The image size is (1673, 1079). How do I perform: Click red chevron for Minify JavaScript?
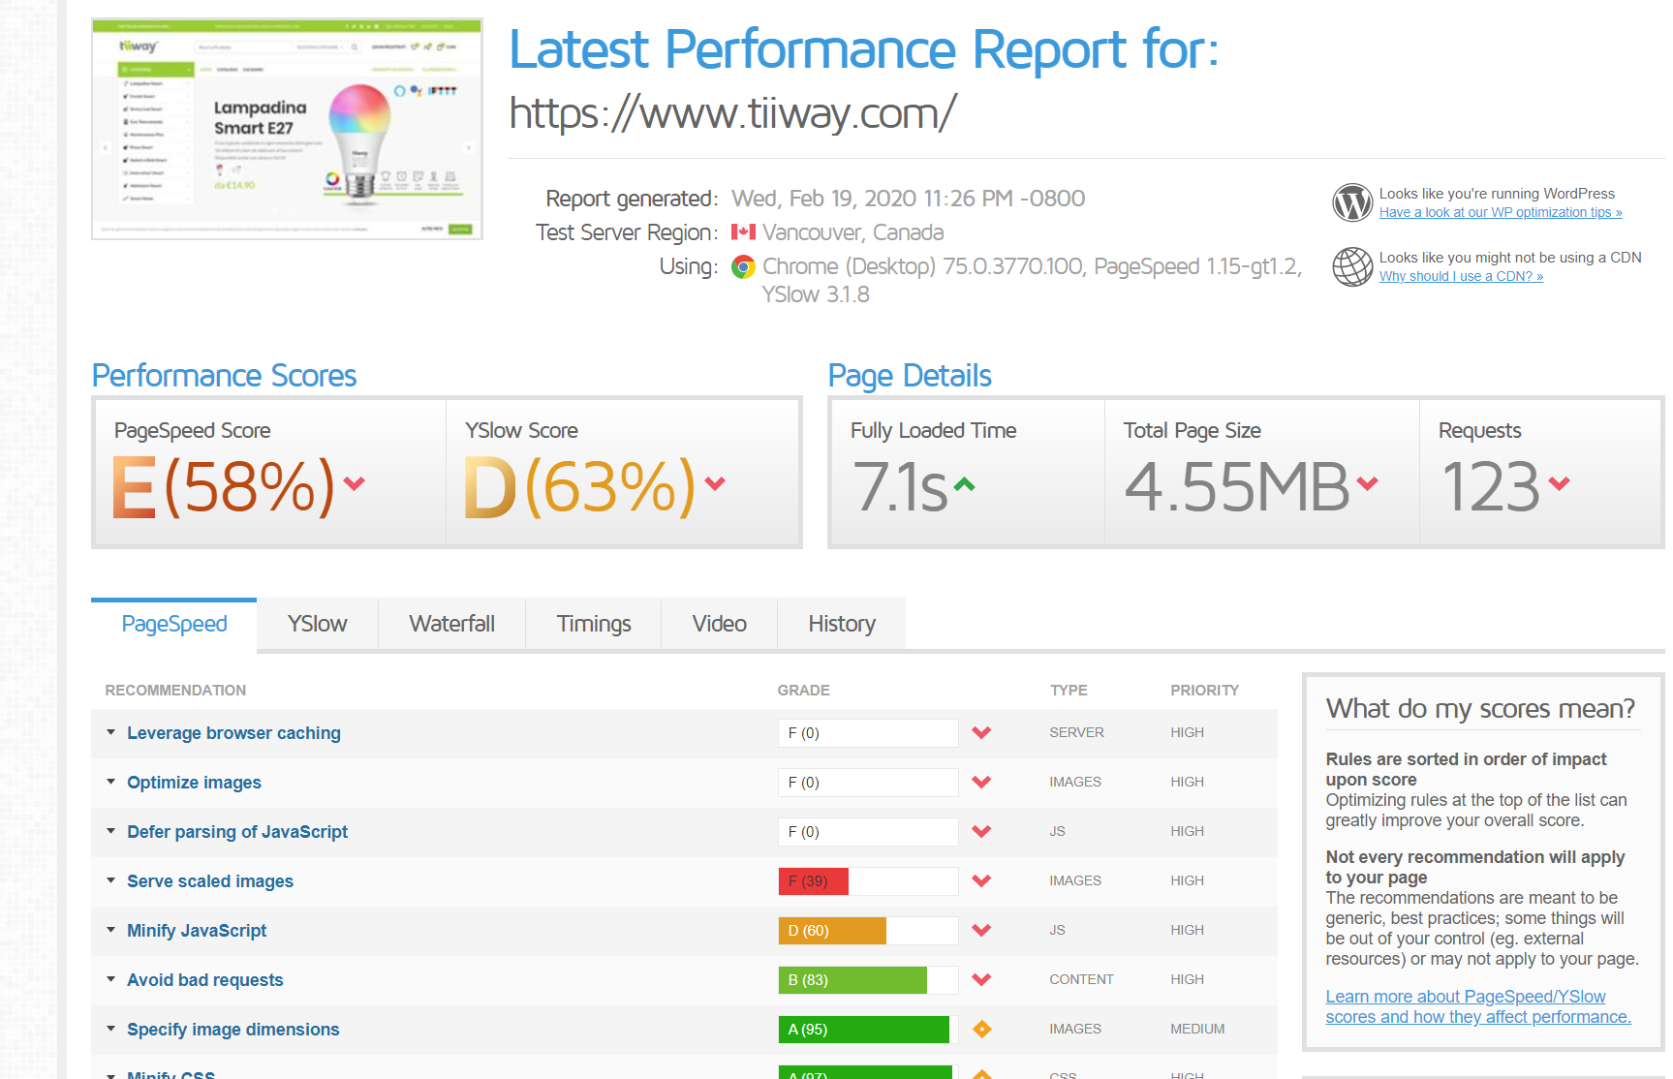tap(981, 931)
